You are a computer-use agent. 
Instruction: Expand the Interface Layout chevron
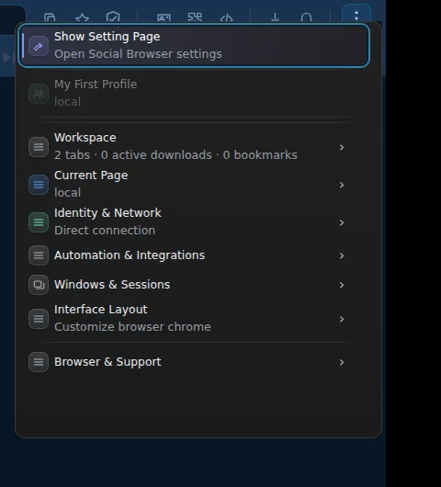coord(342,319)
